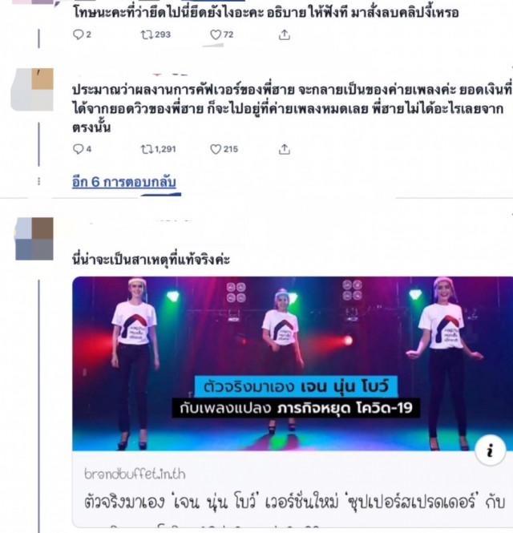Viewport: 513px width, 533px height.
Task: Open the top tweet text starting with โทษนะคะ
Action: click(x=266, y=13)
